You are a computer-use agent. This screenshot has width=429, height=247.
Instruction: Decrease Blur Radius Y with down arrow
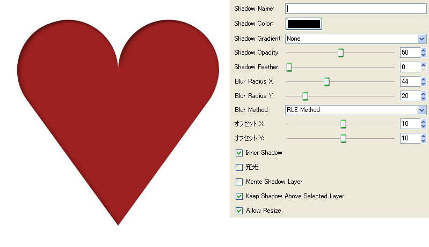click(424, 98)
